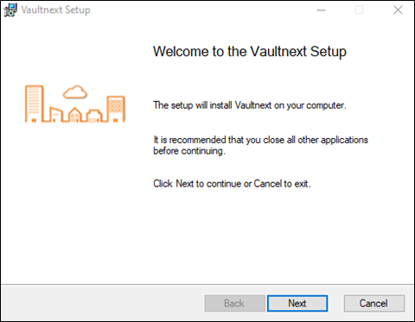Click the Next button to continue

coord(297,303)
